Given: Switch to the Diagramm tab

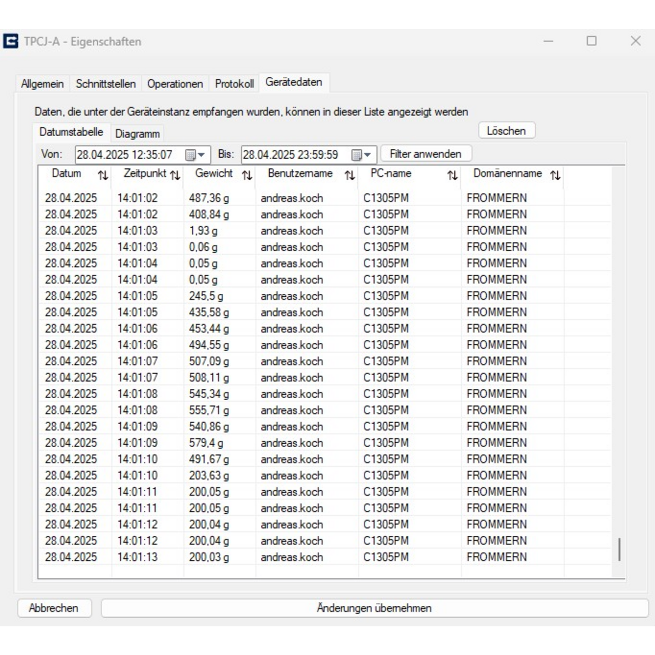Looking at the screenshot, I should [x=137, y=134].
